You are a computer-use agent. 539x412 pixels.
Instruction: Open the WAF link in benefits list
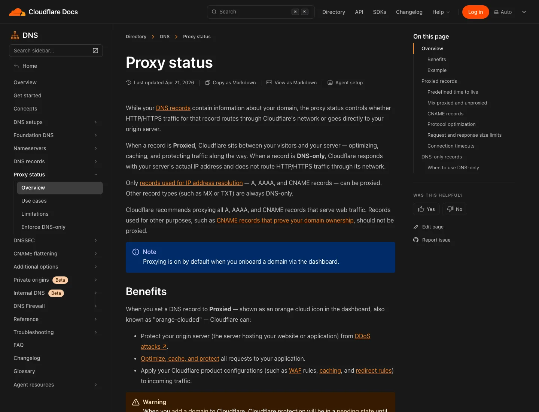tap(295, 370)
